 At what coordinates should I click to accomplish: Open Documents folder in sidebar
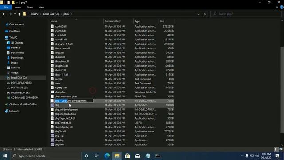[x=17, y=52]
